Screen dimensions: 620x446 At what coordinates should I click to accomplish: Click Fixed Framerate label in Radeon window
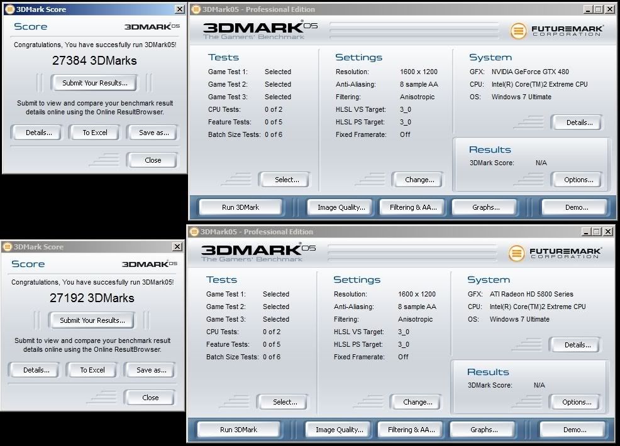coord(358,357)
